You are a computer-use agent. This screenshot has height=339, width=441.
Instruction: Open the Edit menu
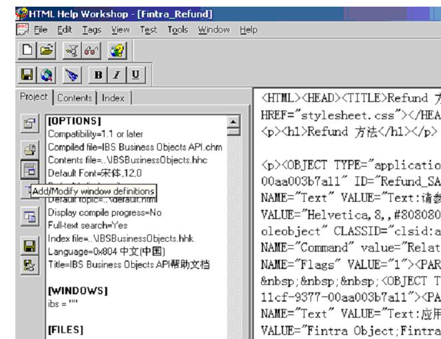pos(65,30)
